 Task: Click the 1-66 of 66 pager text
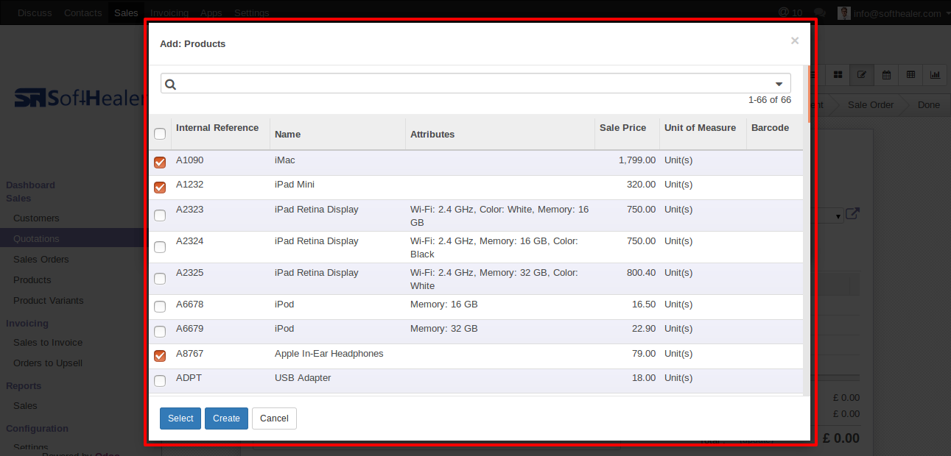(x=770, y=99)
